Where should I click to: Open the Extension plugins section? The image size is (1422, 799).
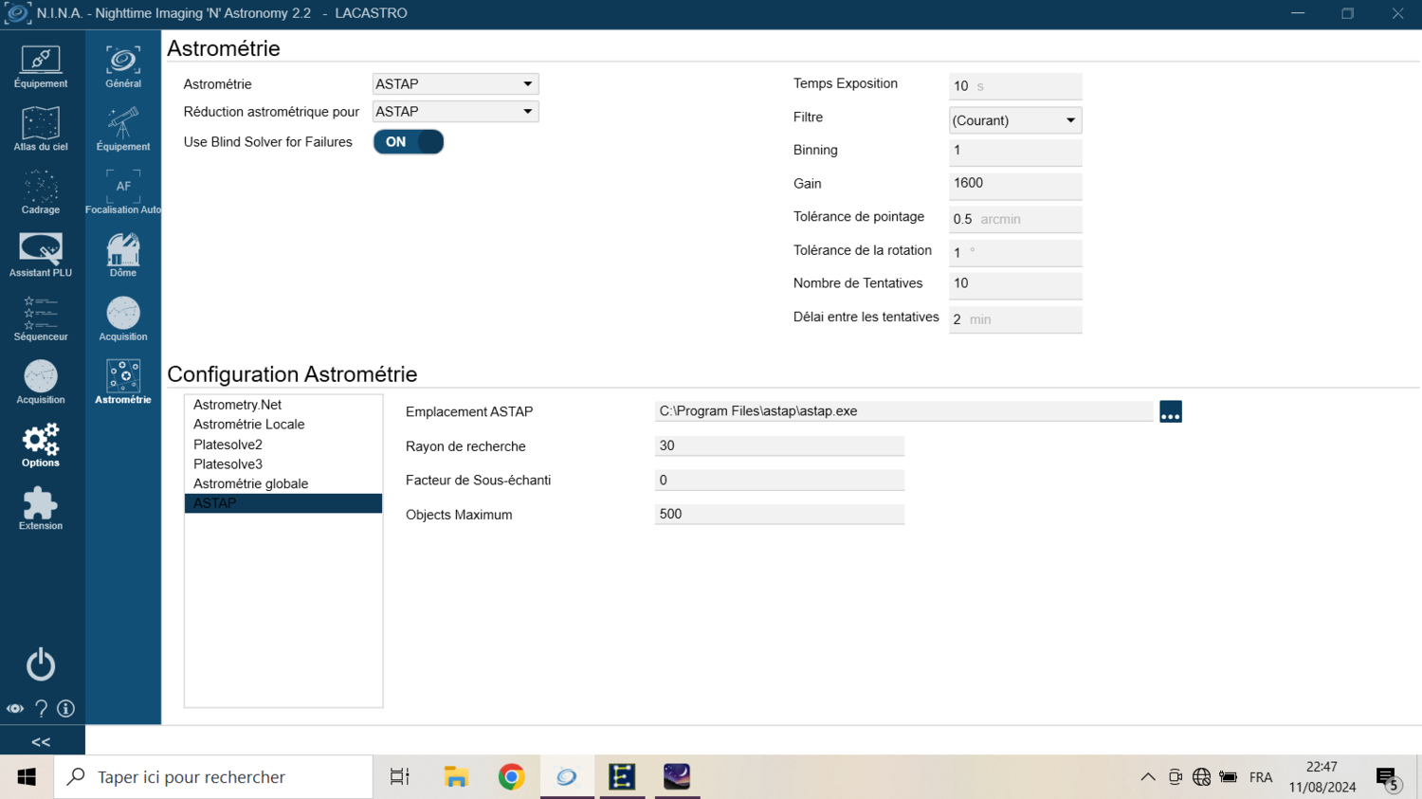[41, 508]
